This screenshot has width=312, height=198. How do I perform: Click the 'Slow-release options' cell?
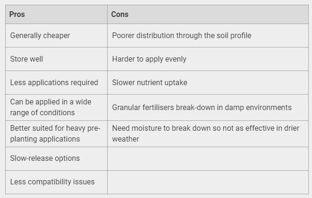tap(45, 158)
